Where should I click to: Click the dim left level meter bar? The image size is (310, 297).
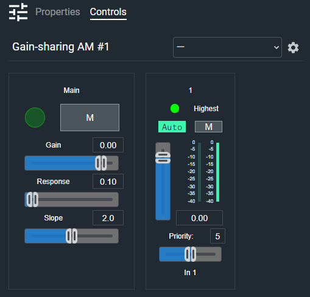200,172
